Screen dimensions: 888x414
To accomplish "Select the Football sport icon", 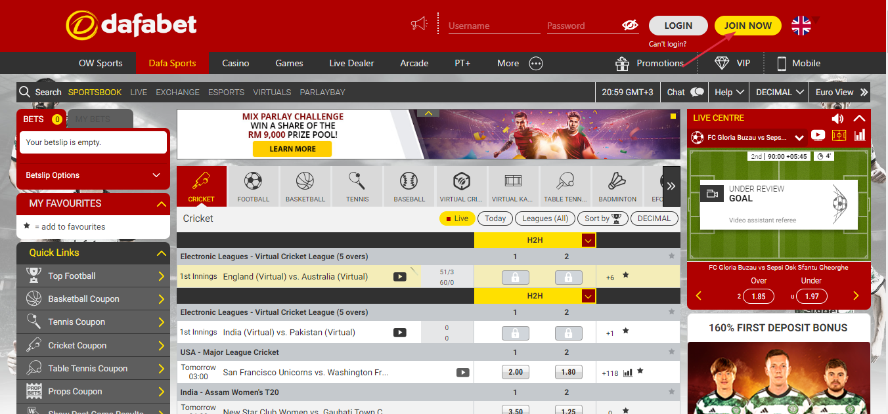I will 253,186.
